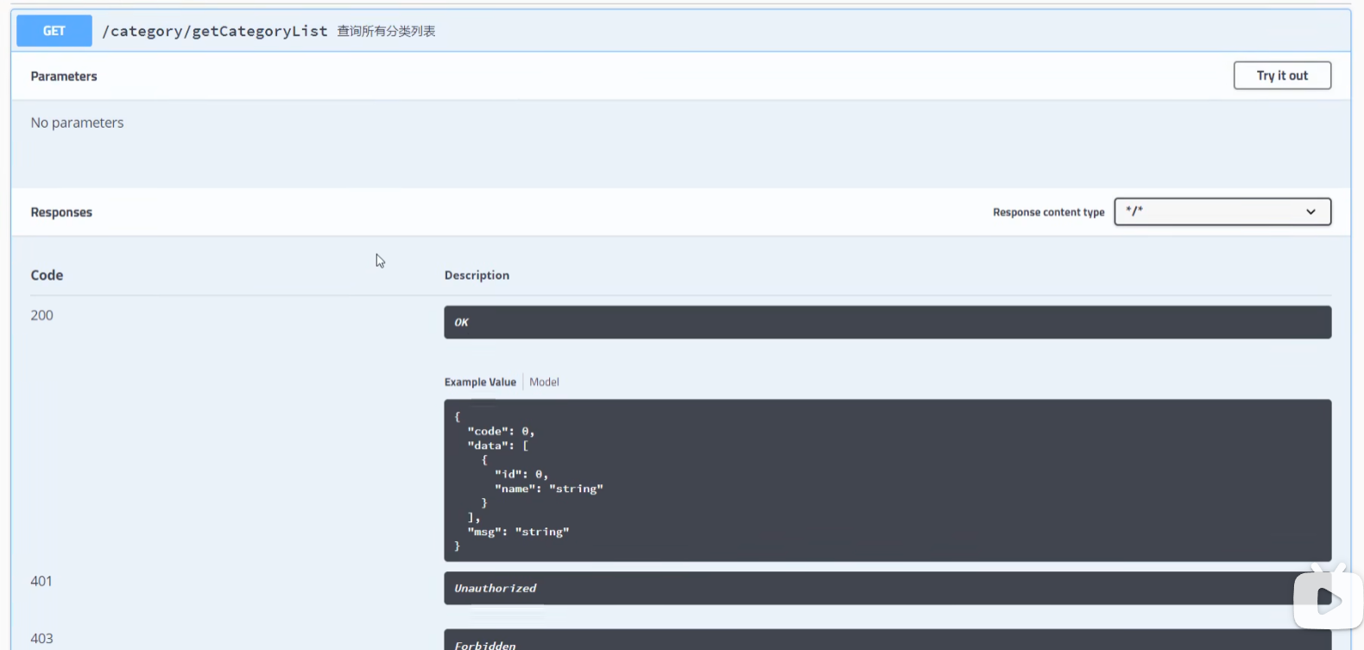Click the example JSON response block
Viewport: 1364px width, 650px height.
point(887,480)
